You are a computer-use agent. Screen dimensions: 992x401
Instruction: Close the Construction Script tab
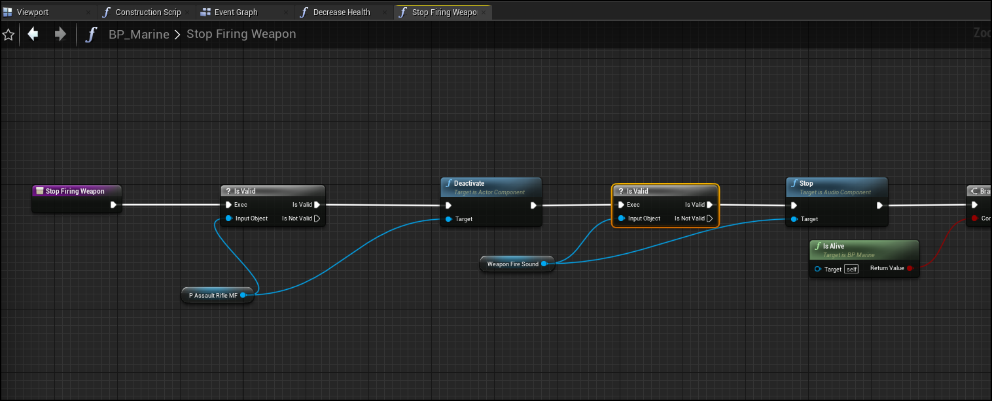tap(187, 12)
